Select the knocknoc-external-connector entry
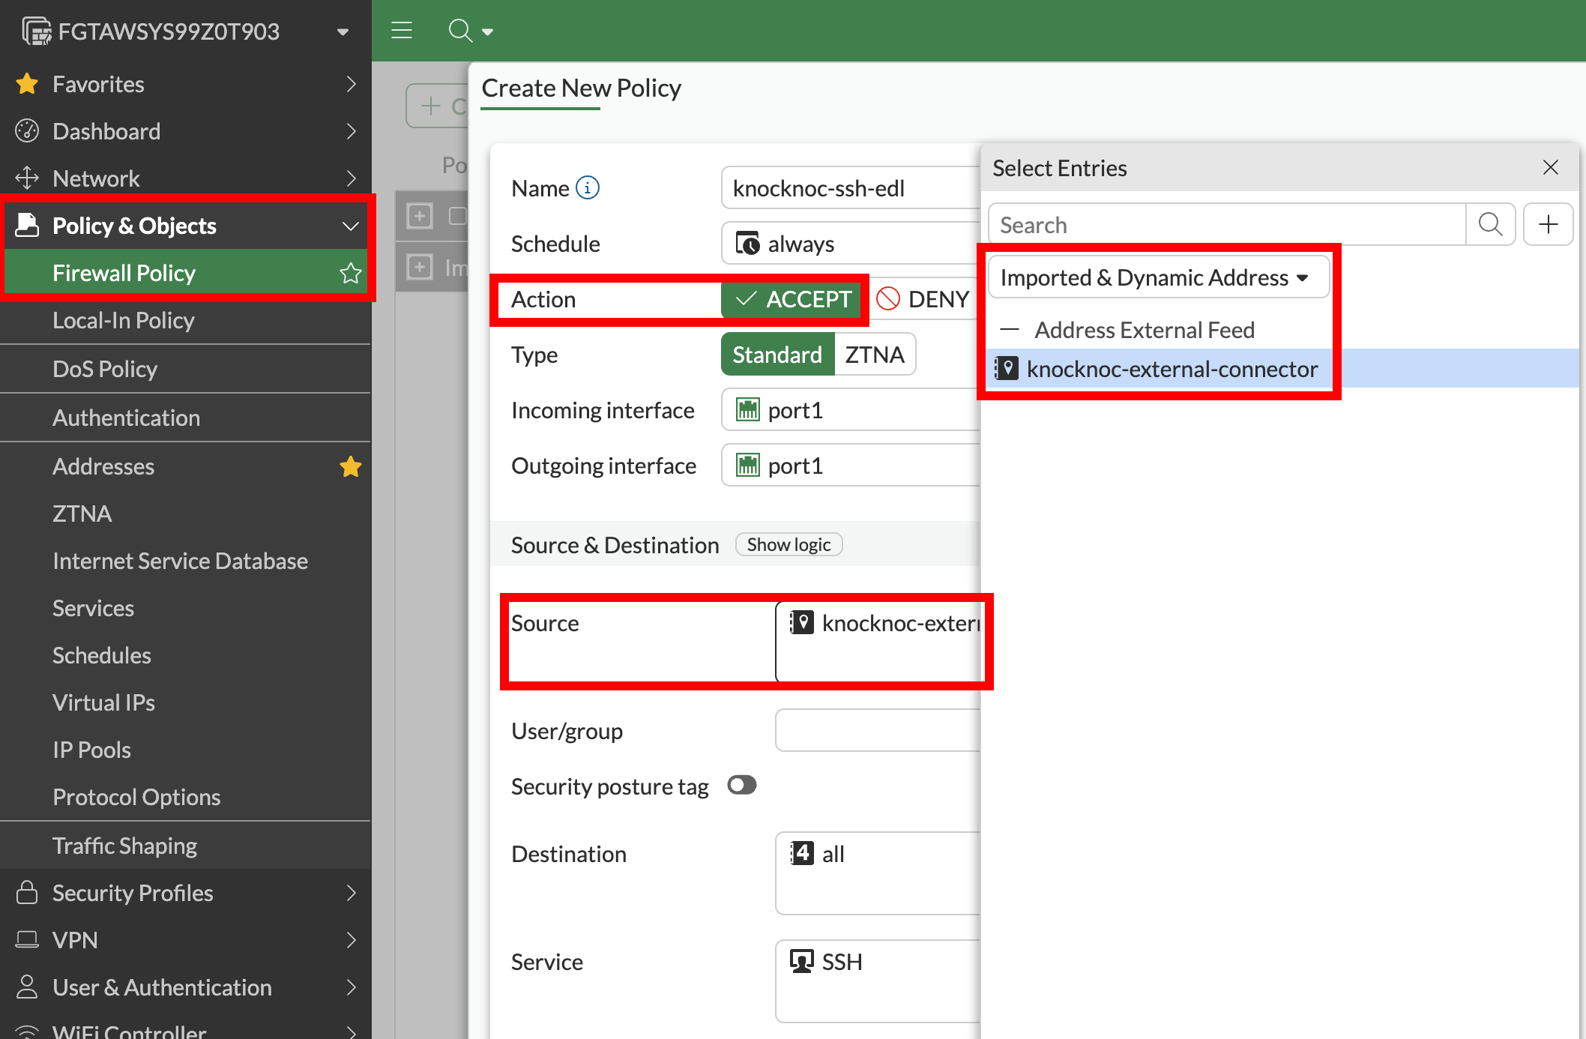 pos(1172,369)
